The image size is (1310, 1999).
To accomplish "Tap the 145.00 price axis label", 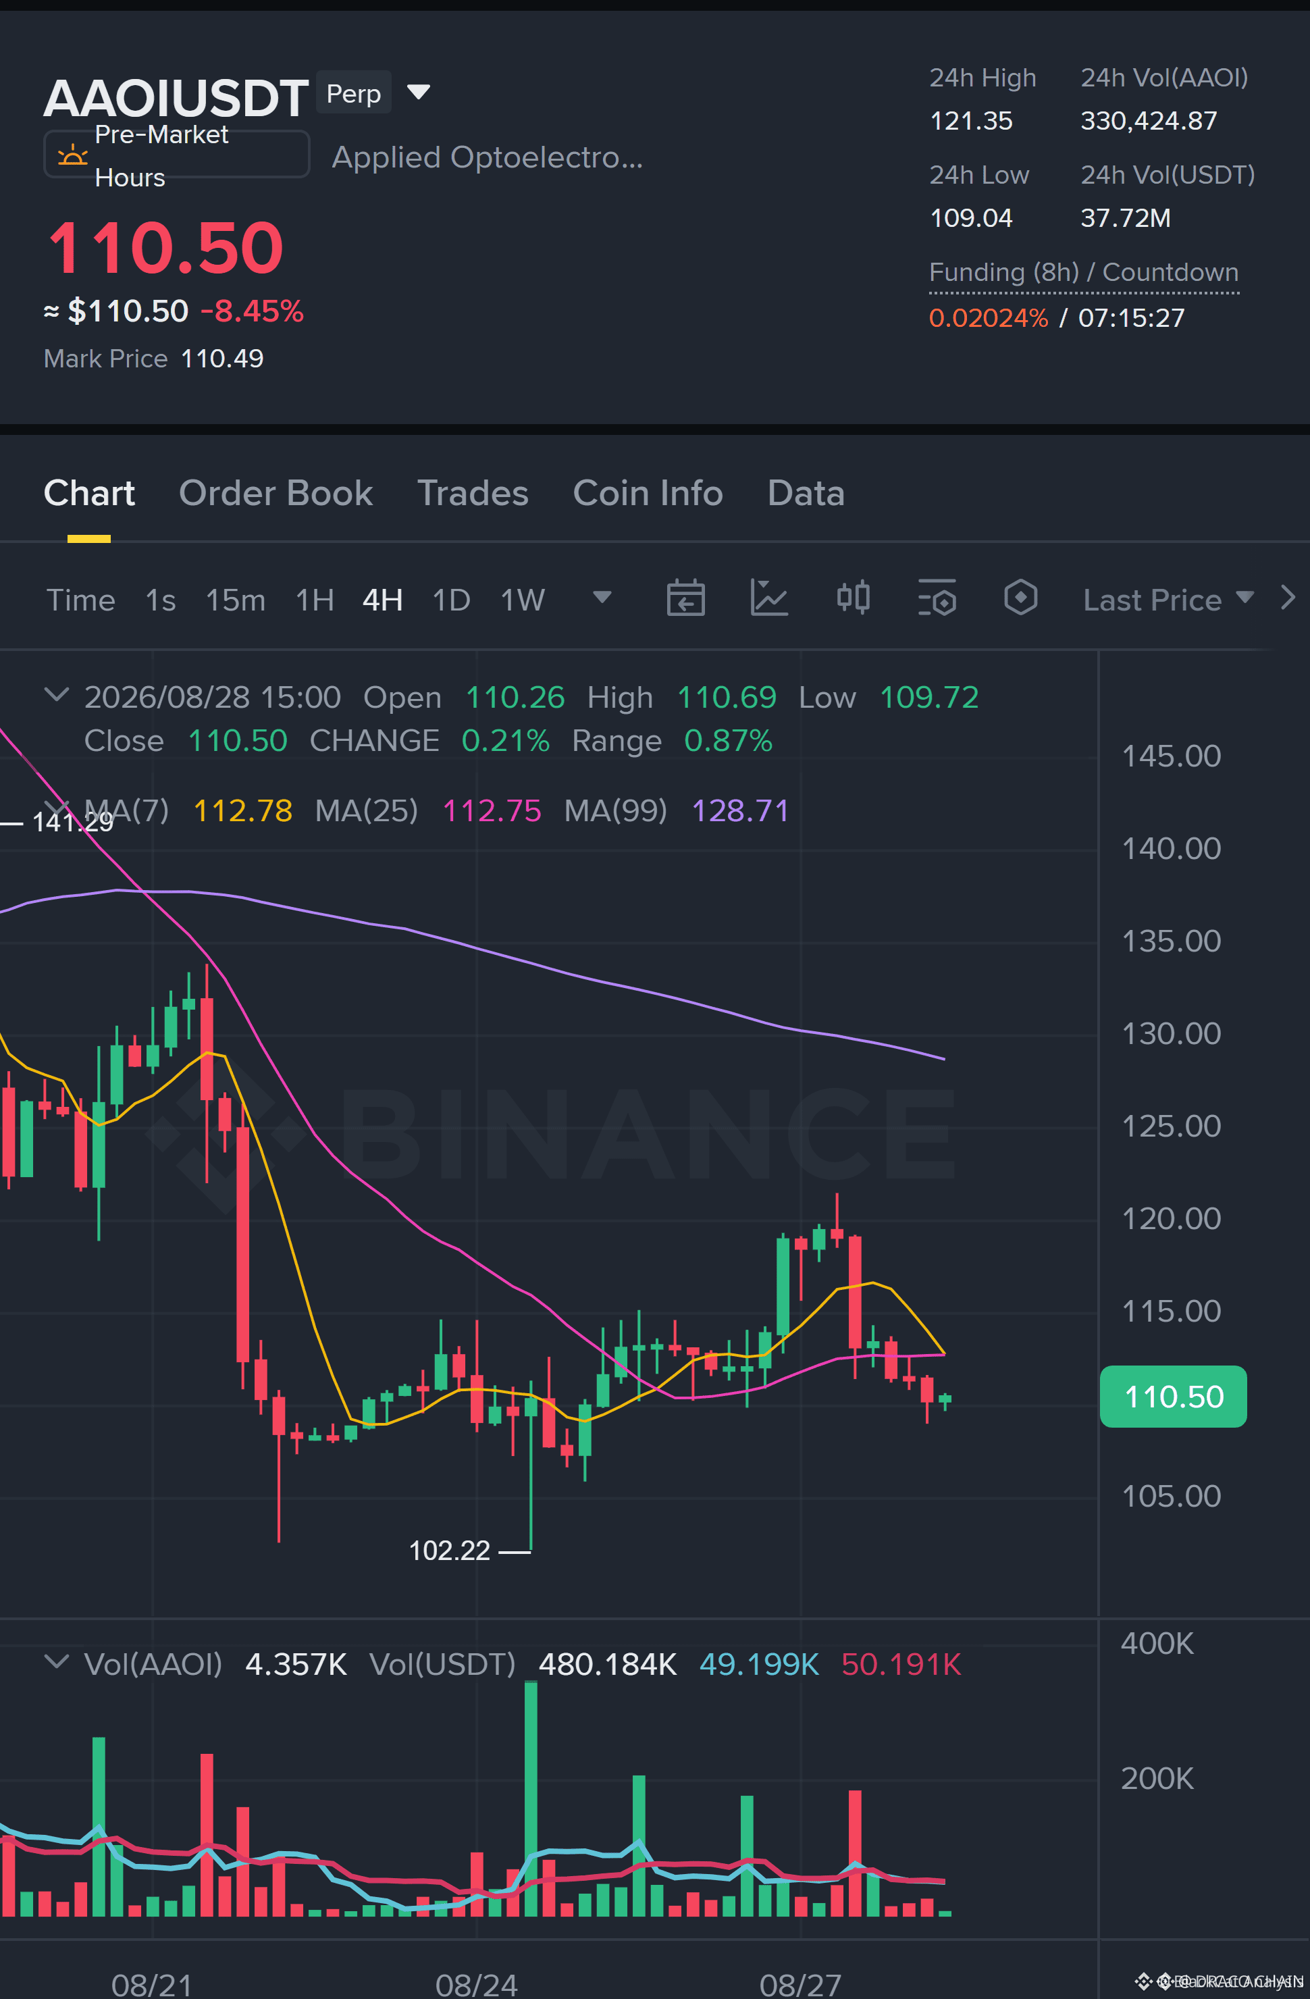I will coord(1172,756).
